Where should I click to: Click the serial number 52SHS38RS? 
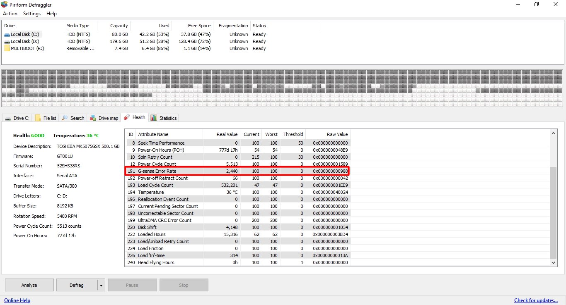pyautogui.click(x=68, y=166)
